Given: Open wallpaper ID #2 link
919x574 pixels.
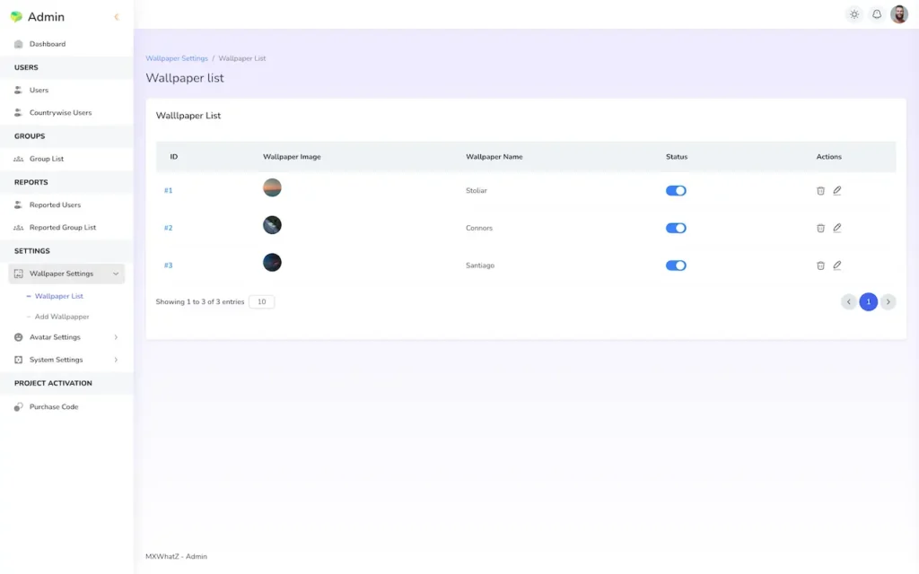Looking at the screenshot, I should tap(168, 228).
